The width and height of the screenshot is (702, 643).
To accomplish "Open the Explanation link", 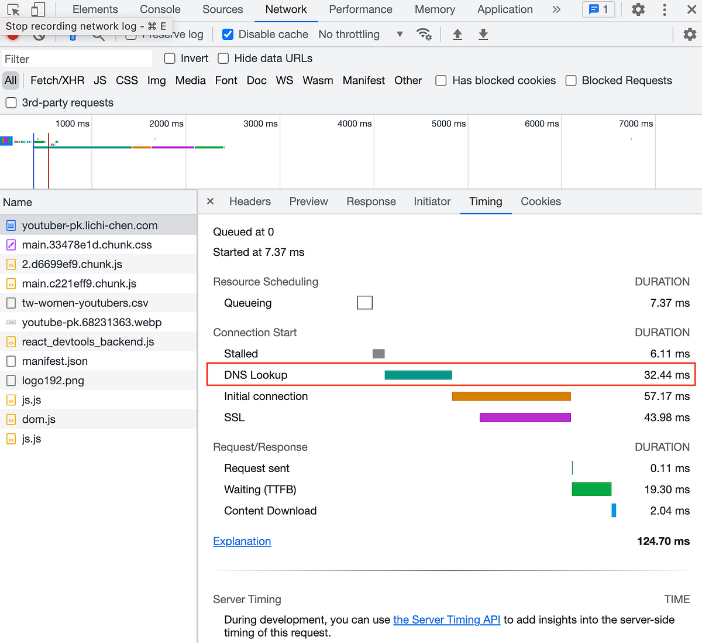I will pos(242,541).
